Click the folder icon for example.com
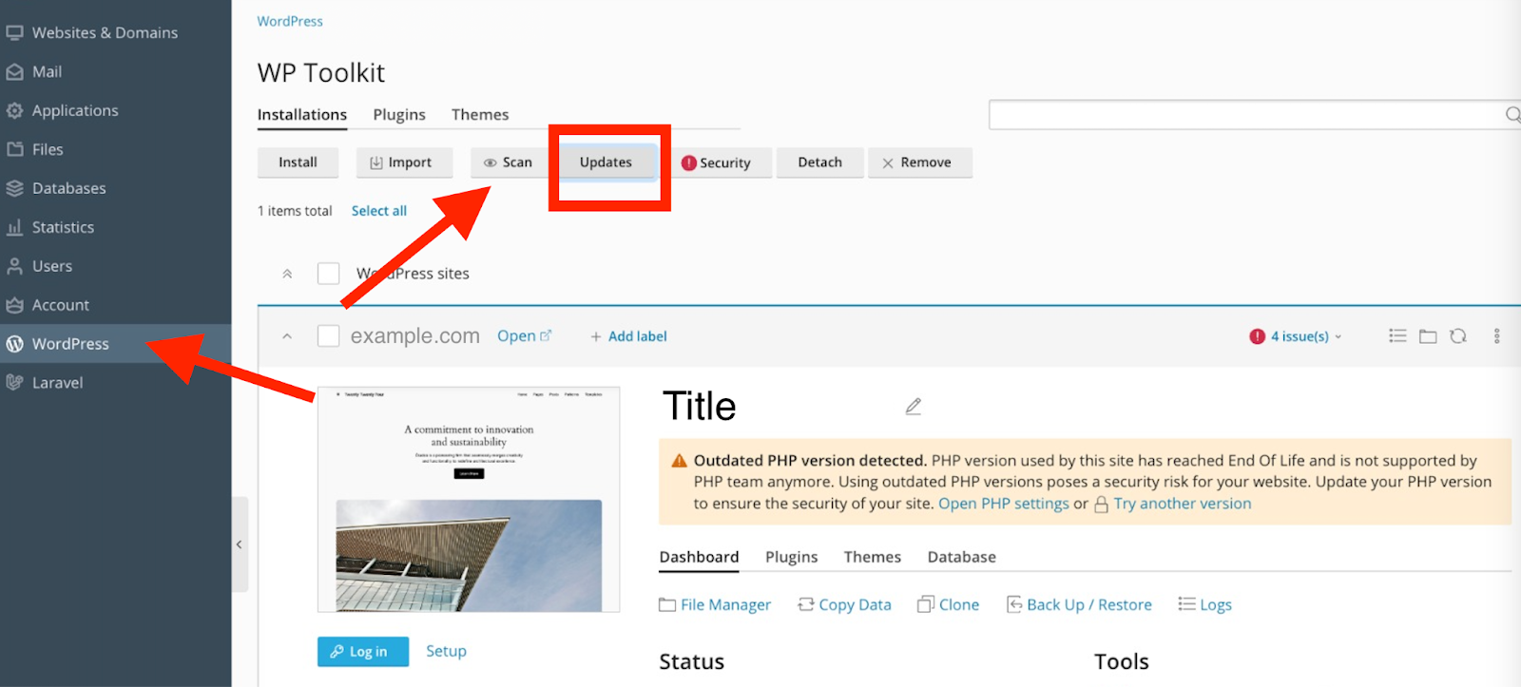The width and height of the screenshot is (1521, 687). [1428, 336]
